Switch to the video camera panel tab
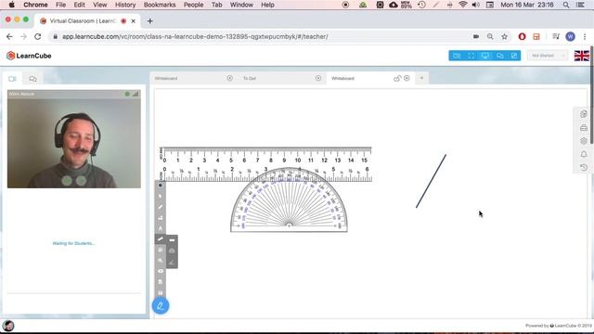The height and width of the screenshot is (334, 594). [12, 79]
